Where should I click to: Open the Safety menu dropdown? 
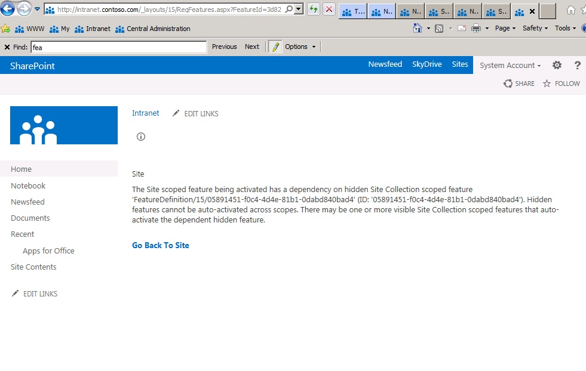[x=535, y=28]
